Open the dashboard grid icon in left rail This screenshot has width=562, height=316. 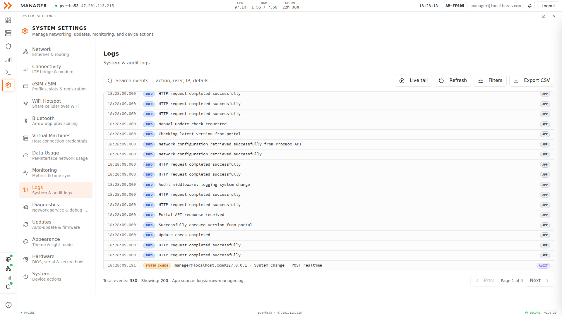(8, 20)
